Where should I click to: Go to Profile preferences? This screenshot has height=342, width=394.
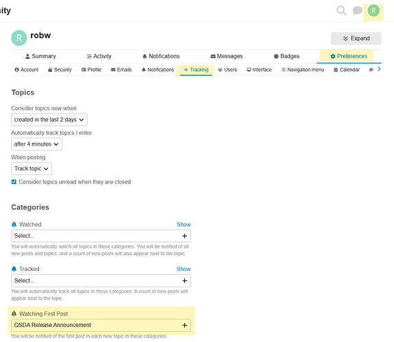pos(91,70)
